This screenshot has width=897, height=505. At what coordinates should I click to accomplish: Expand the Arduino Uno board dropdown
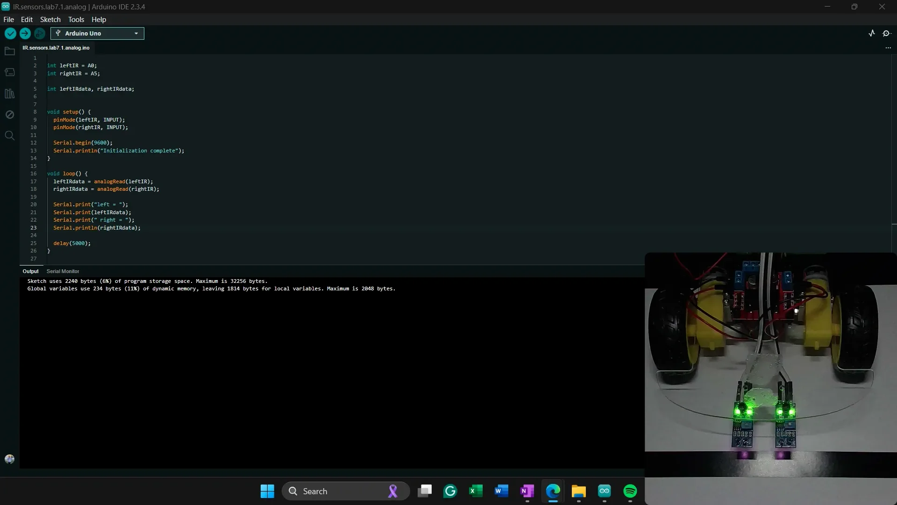[x=97, y=33]
